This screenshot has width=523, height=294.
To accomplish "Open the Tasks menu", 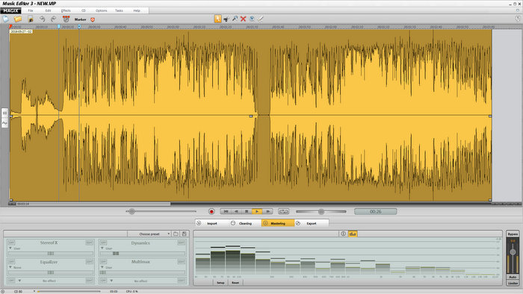I will tap(119, 10).
